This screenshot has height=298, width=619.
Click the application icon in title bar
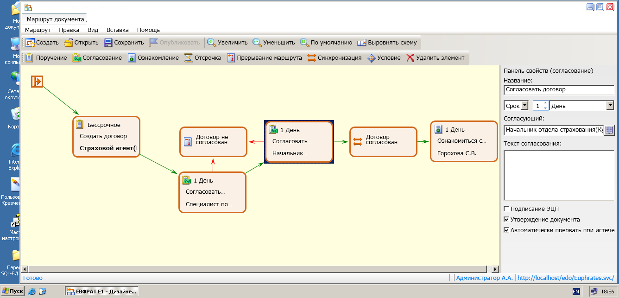pyautogui.click(x=28, y=7)
